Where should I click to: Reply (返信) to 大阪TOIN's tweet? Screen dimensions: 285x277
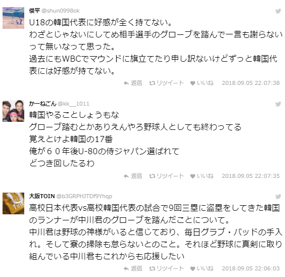pyautogui.click(x=133, y=268)
